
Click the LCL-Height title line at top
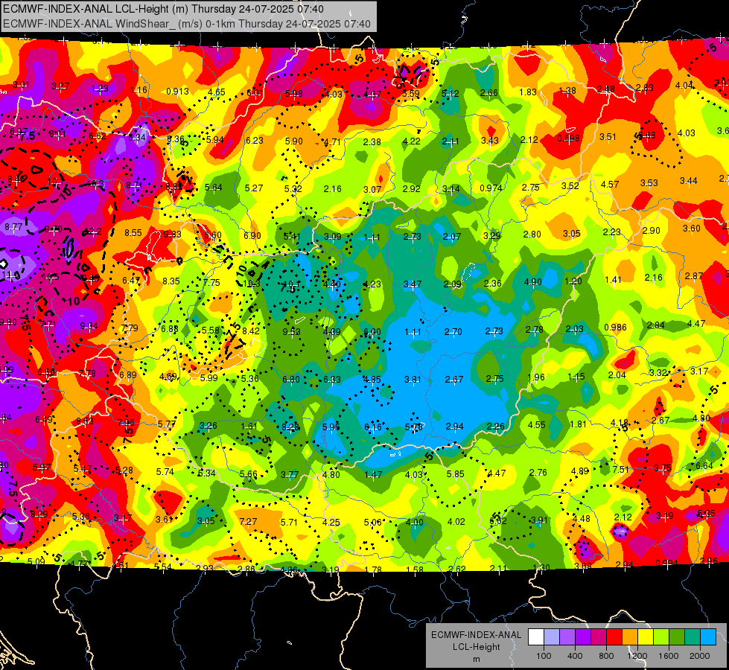(x=163, y=9)
